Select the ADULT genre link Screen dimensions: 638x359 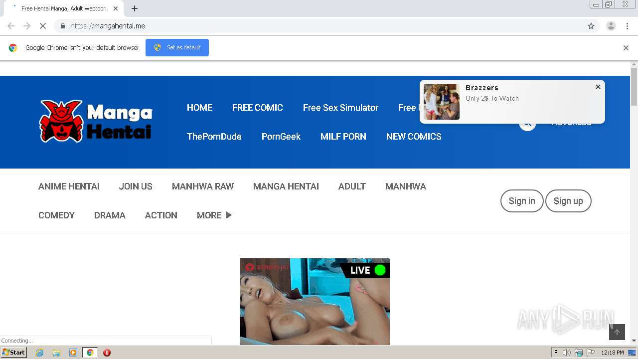[352, 186]
